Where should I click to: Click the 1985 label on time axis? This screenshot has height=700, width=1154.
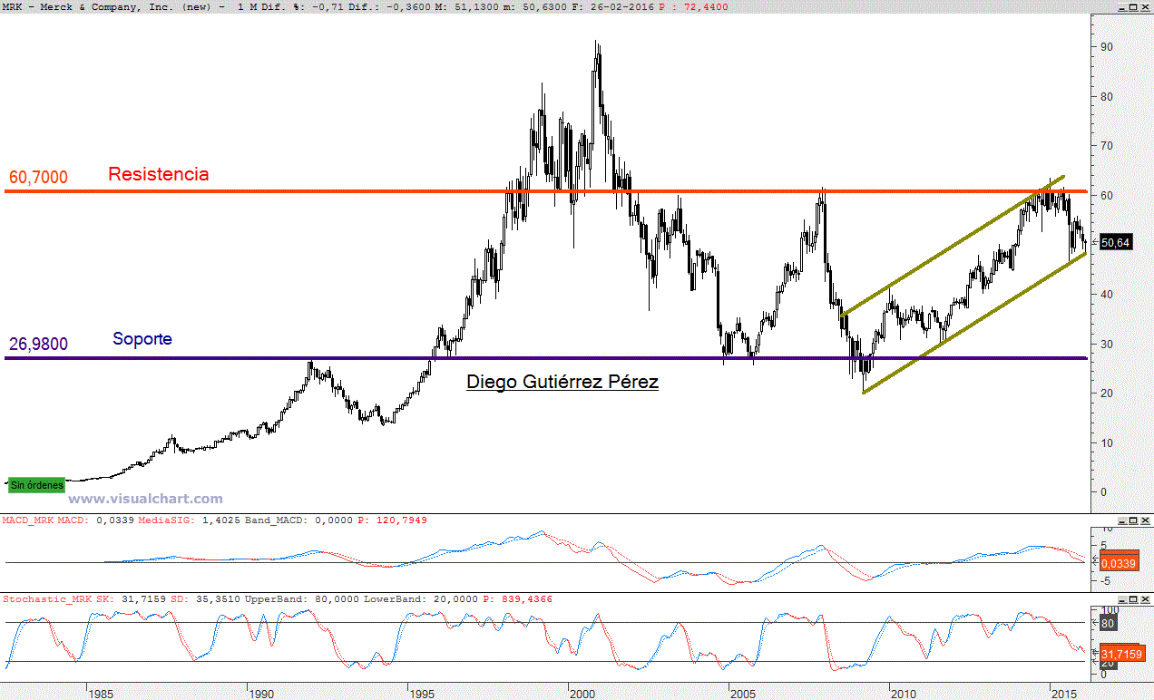101,694
